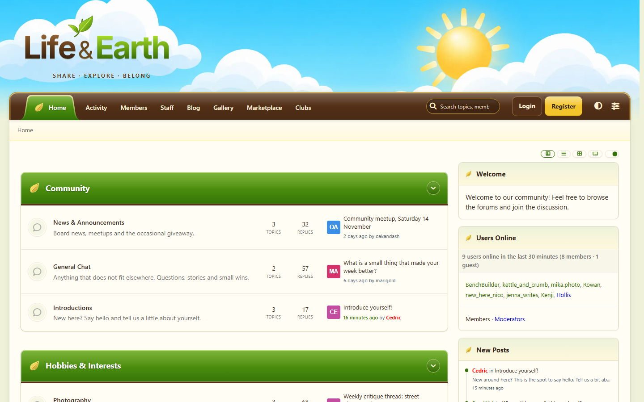Click the News & Announcements forum bubble icon
This screenshot has height=402, width=644.
[37, 227]
